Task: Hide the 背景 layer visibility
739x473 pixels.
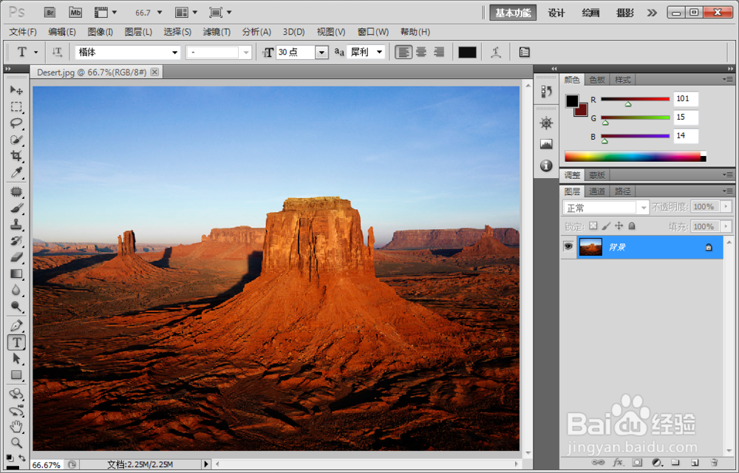Action: (x=569, y=246)
